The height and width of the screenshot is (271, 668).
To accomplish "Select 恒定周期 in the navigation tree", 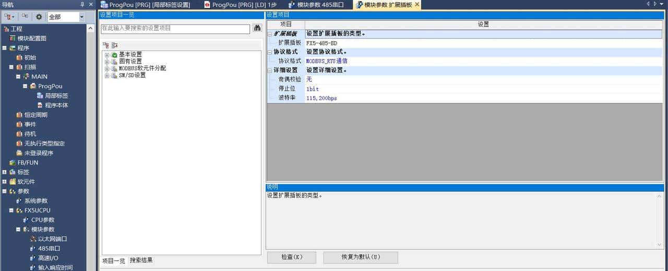I will (36, 115).
